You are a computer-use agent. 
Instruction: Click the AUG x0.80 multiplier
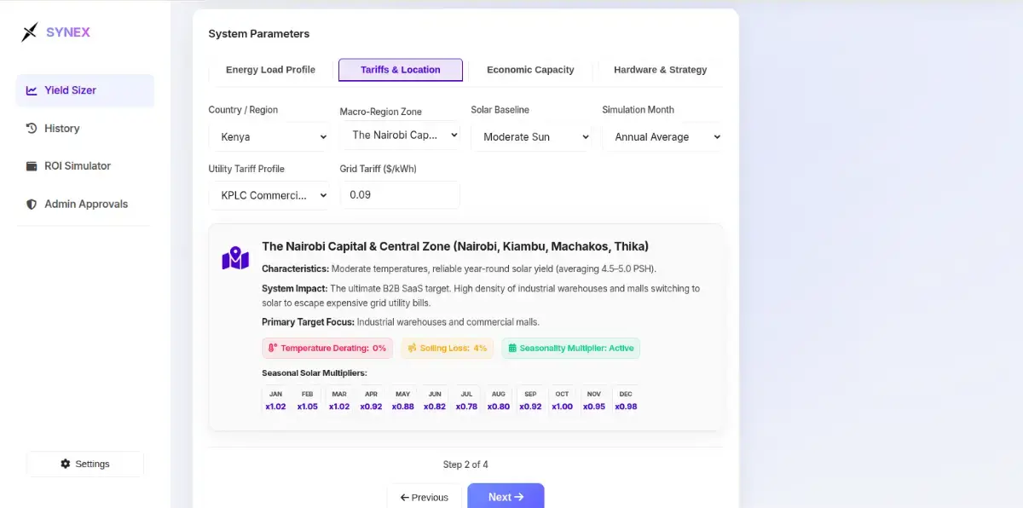pyautogui.click(x=499, y=401)
